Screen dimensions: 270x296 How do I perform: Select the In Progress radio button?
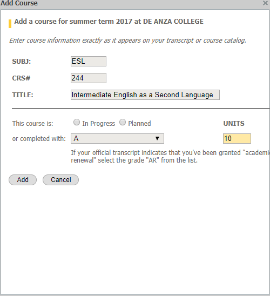(x=77, y=122)
